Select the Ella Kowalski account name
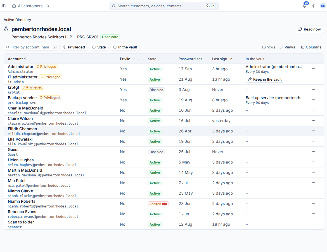 pos(20,139)
